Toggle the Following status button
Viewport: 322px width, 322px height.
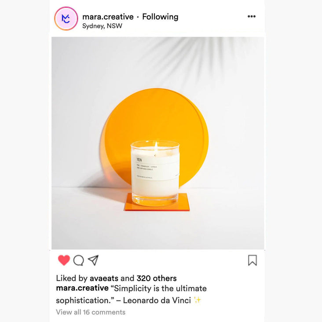pos(160,17)
